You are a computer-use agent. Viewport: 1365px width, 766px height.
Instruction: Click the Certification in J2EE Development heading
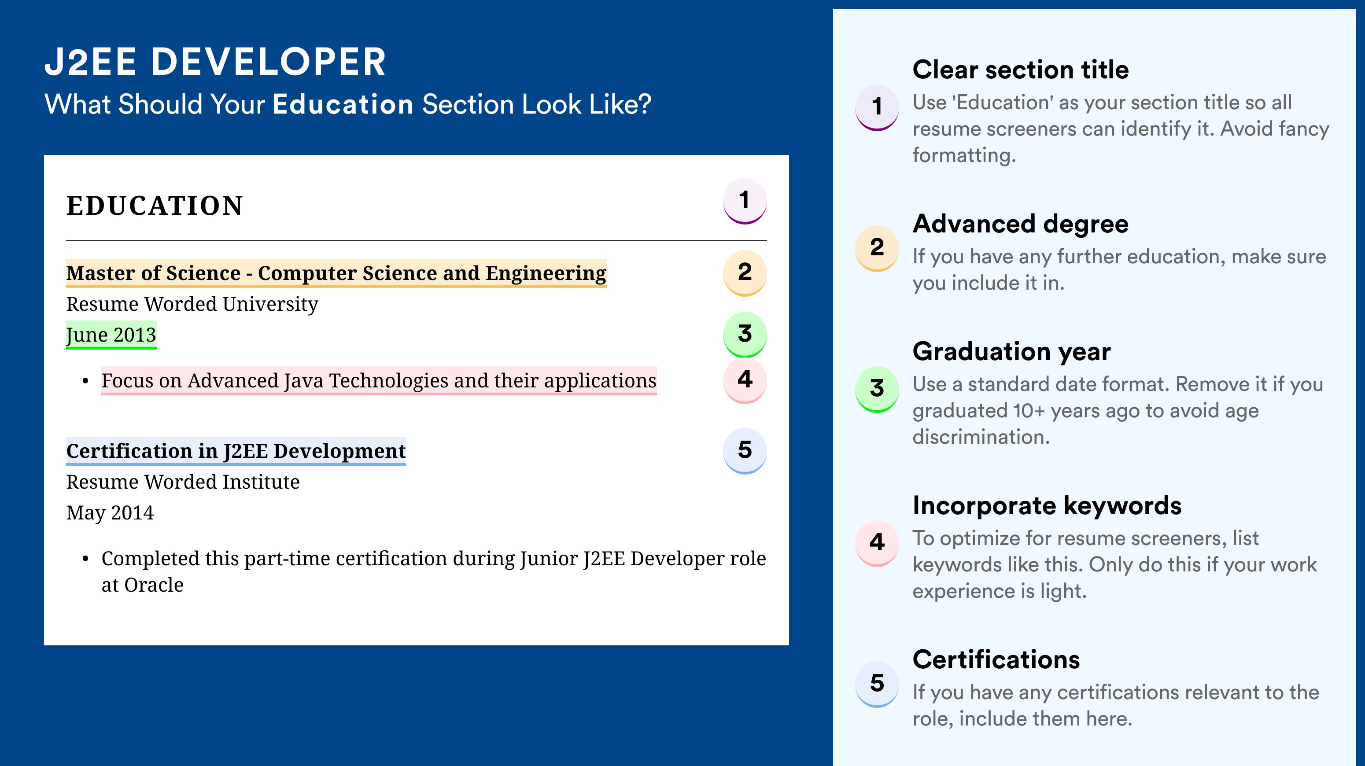pyautogui.click(x=236, y=451)
